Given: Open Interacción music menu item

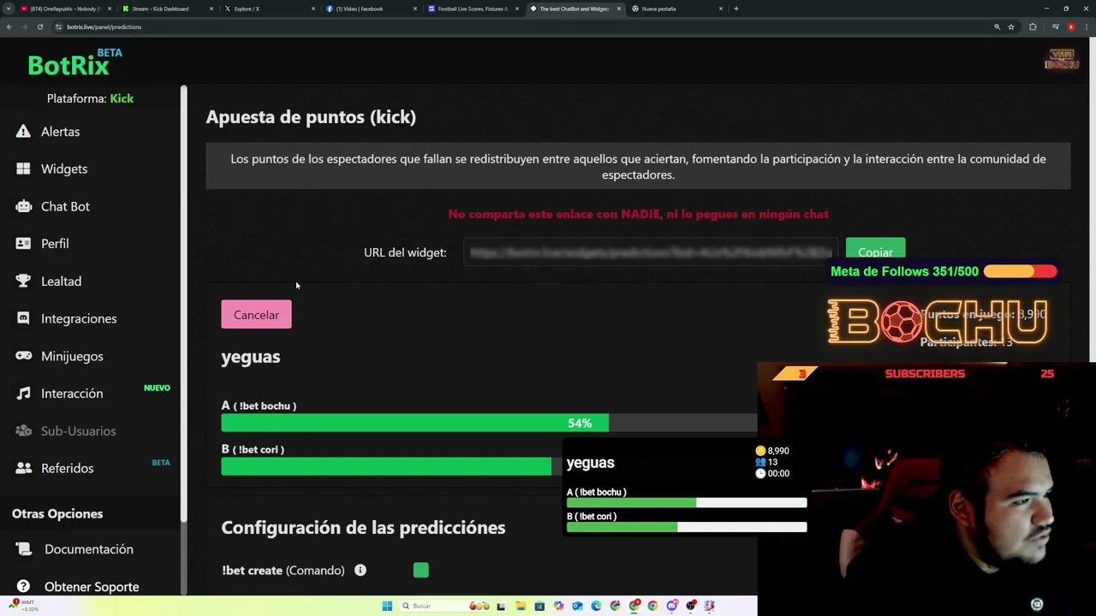Looking at the screenshot, I should [x=72, y=394].
